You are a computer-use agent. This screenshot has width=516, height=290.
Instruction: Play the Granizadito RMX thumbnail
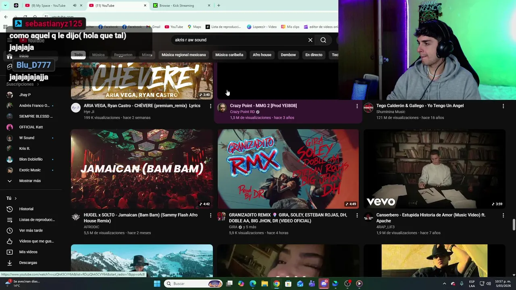pyautogui.click(x=288, y=169)
